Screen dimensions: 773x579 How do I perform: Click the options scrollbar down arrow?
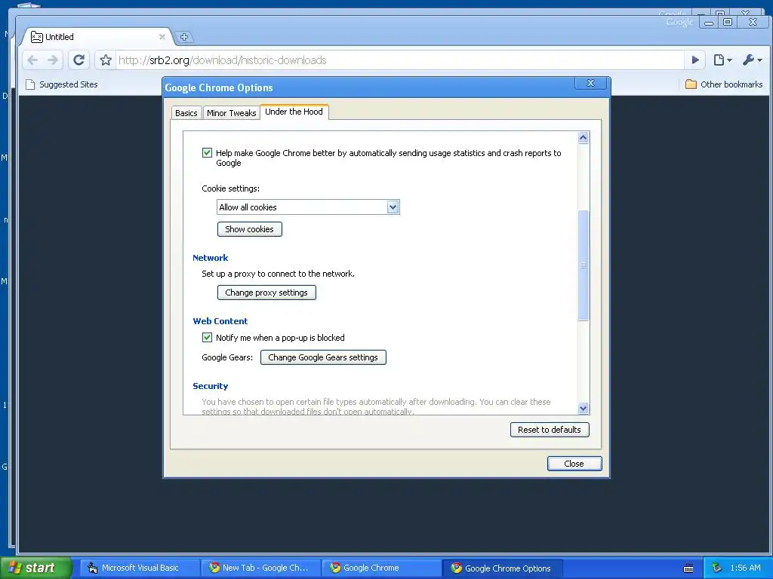point(584,408)
